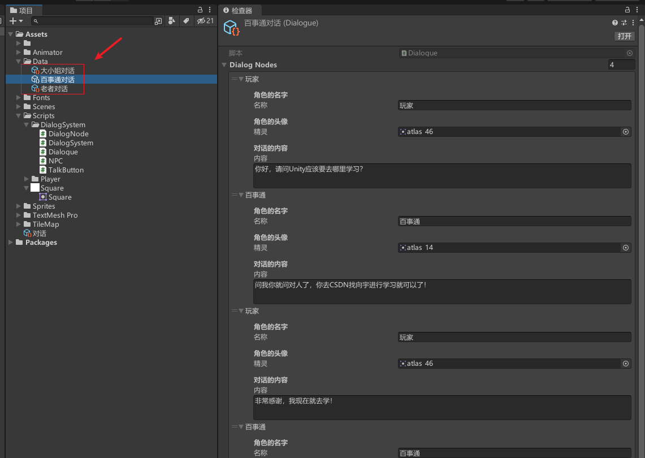Select the 老者对话 asset icon
Image resolution: width=645 pixels, height=458 pixels.
[x=36, y=88]
